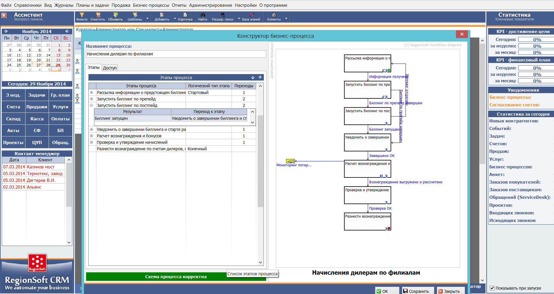Image resolution: width=554 pixels, height=294 pixels.
Task: Select Термотекс, завод contact row
Action: coord(33,174)
